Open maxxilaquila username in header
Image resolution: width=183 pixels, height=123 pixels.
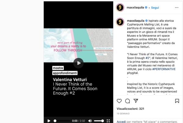(135, 7)
